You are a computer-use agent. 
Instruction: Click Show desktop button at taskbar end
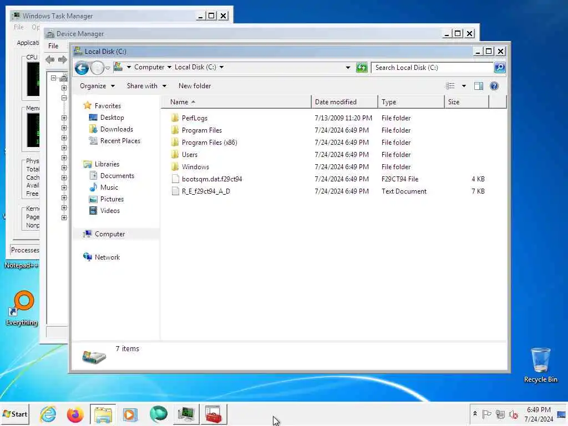[562, 414]
